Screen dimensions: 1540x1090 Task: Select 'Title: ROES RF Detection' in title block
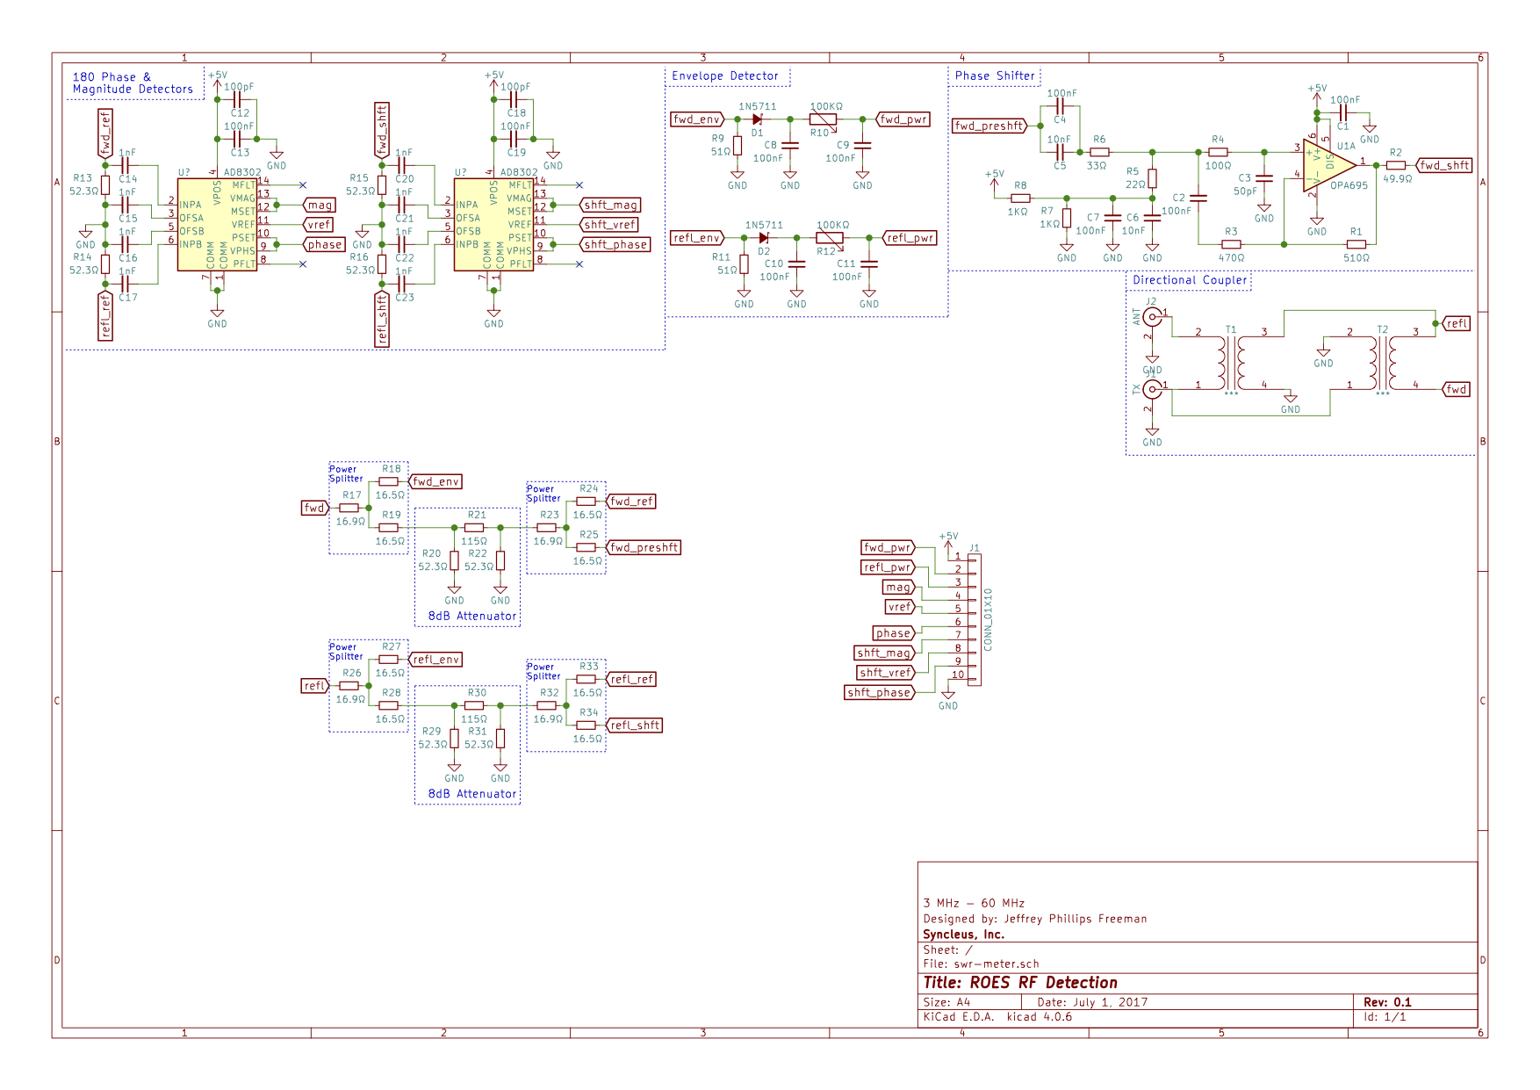pyautogui.click(x=1020, y=983)
